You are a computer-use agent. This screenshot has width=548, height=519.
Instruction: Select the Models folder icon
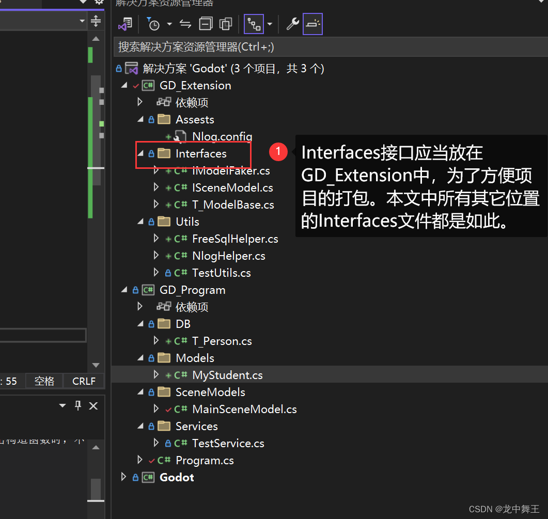click(164, 358)
